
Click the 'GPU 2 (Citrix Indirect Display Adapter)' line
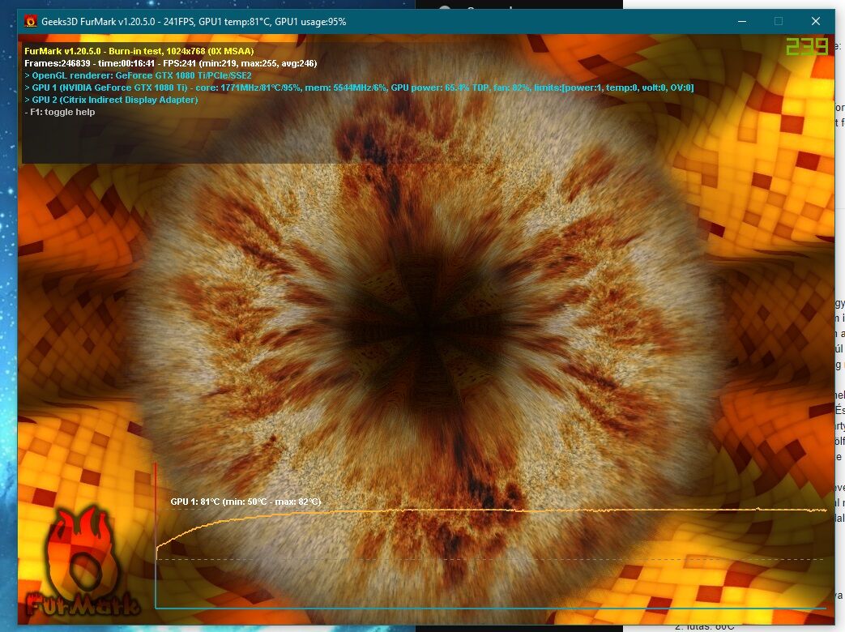[x=111, y=100]
